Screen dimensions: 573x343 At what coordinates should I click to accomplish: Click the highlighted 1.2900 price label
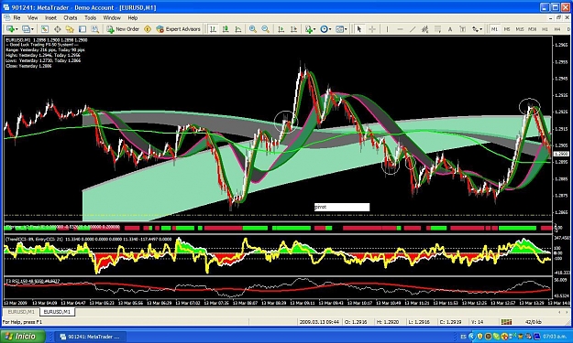[x=560, y=154]
